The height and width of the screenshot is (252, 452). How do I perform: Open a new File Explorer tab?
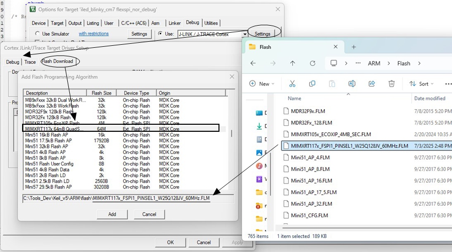point(354,47)
